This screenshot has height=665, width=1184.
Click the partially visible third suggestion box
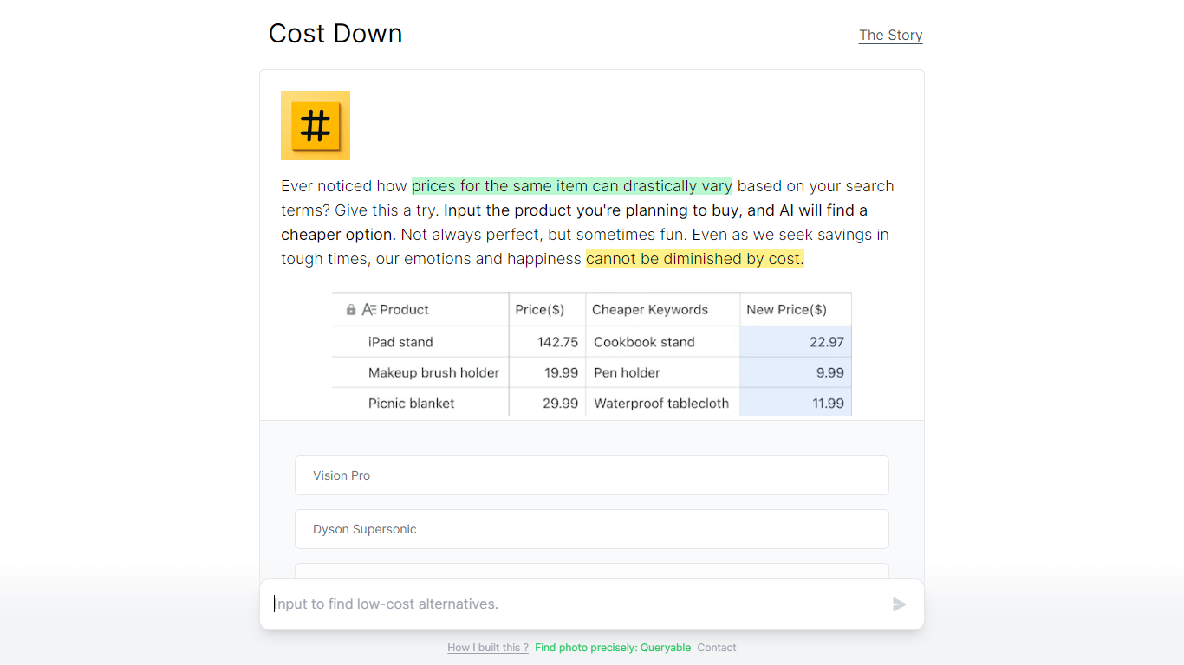[x=592, y=571]
